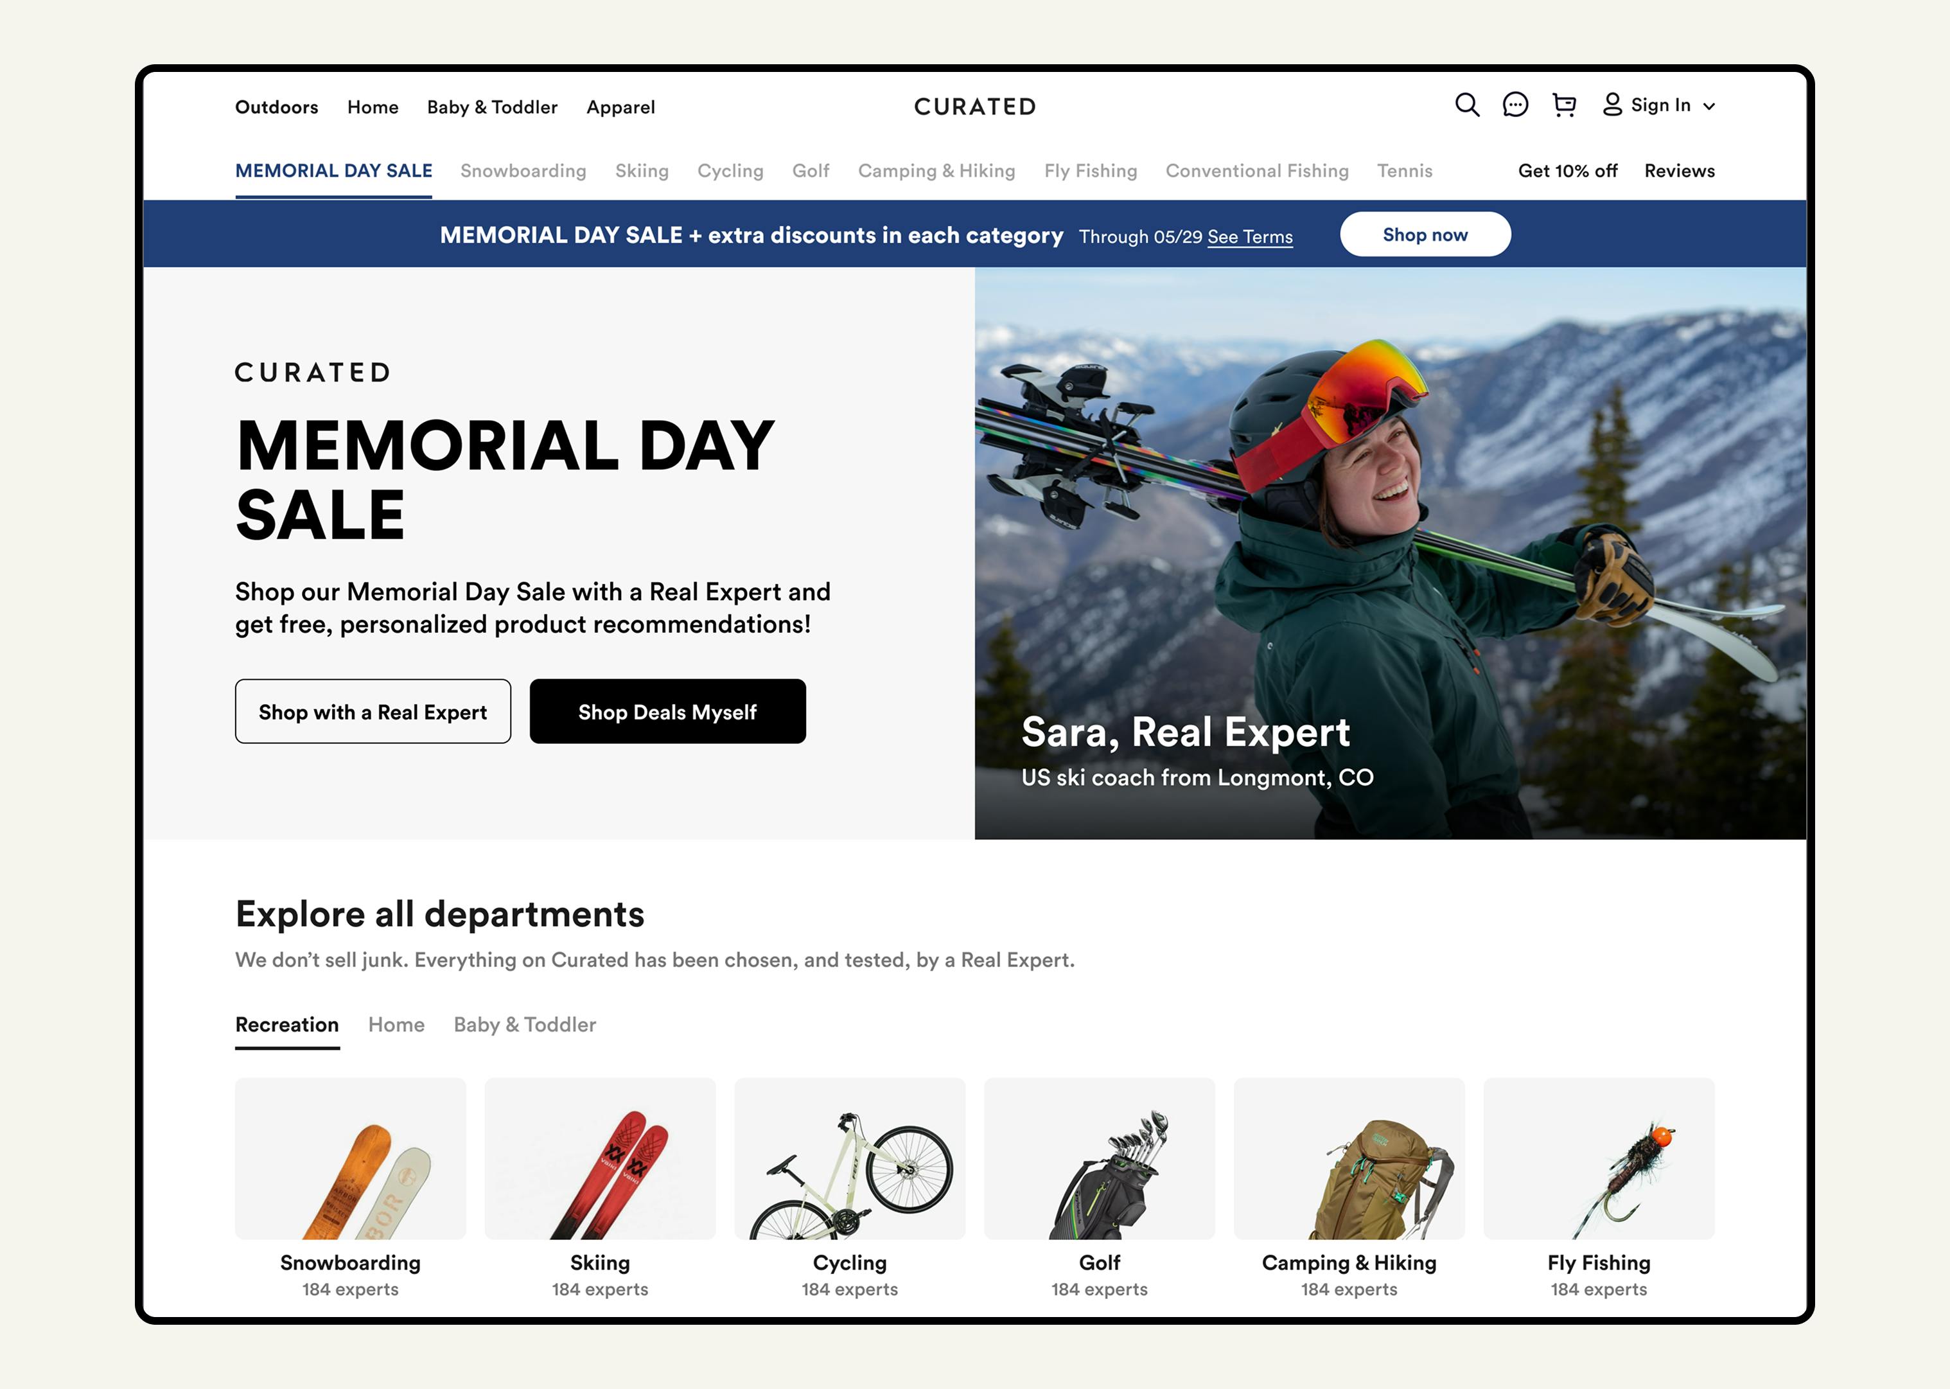1950x1389 pixels.
Task: Click Shop Deals Myself button
Action: 668,712
